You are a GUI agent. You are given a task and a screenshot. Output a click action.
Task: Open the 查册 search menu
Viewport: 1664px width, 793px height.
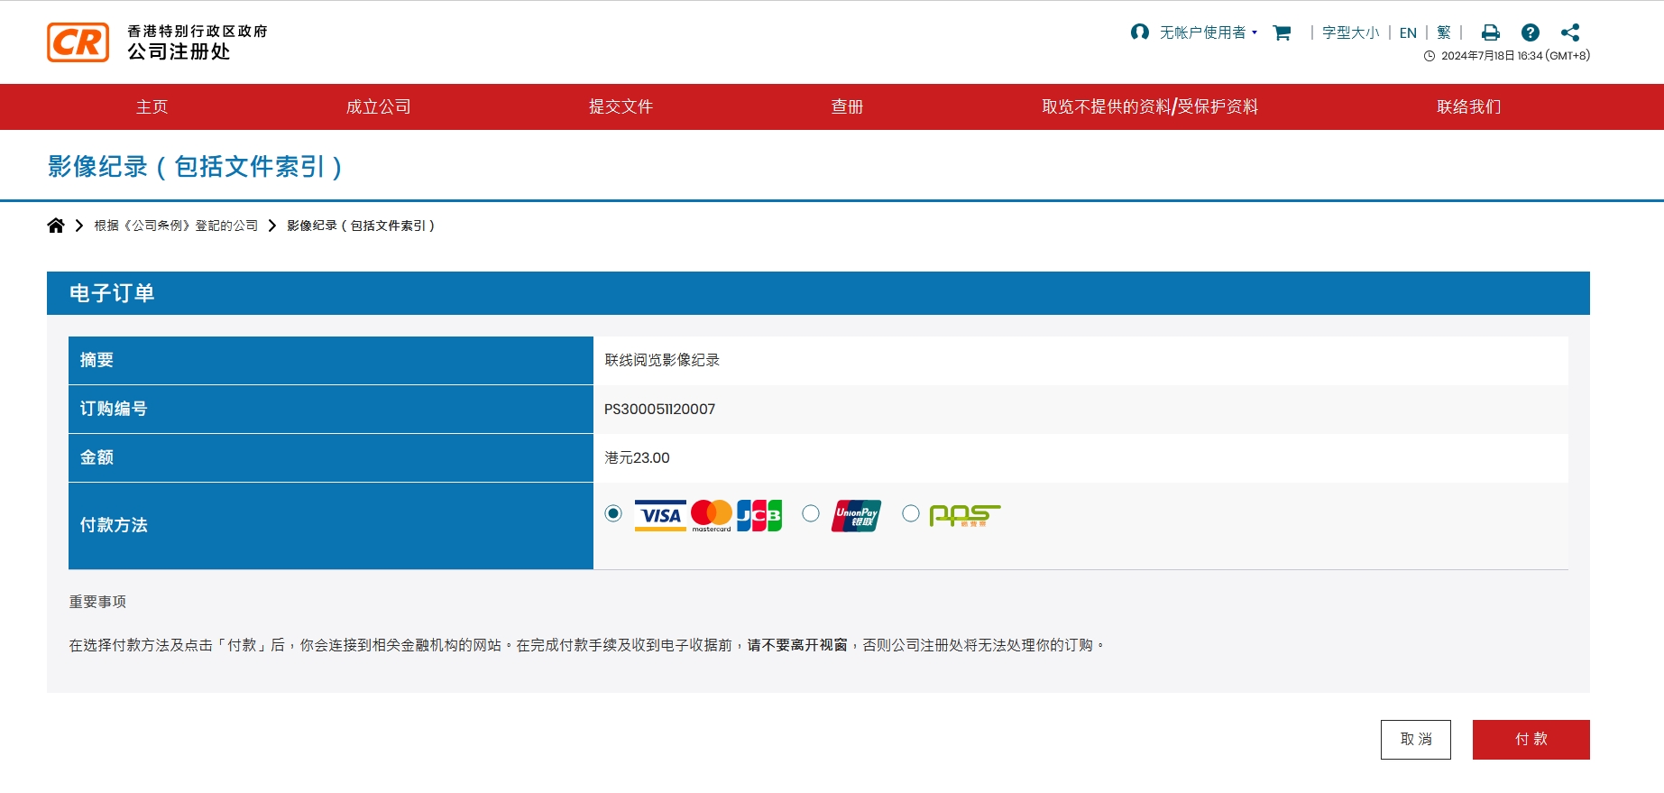click(847, 106)
